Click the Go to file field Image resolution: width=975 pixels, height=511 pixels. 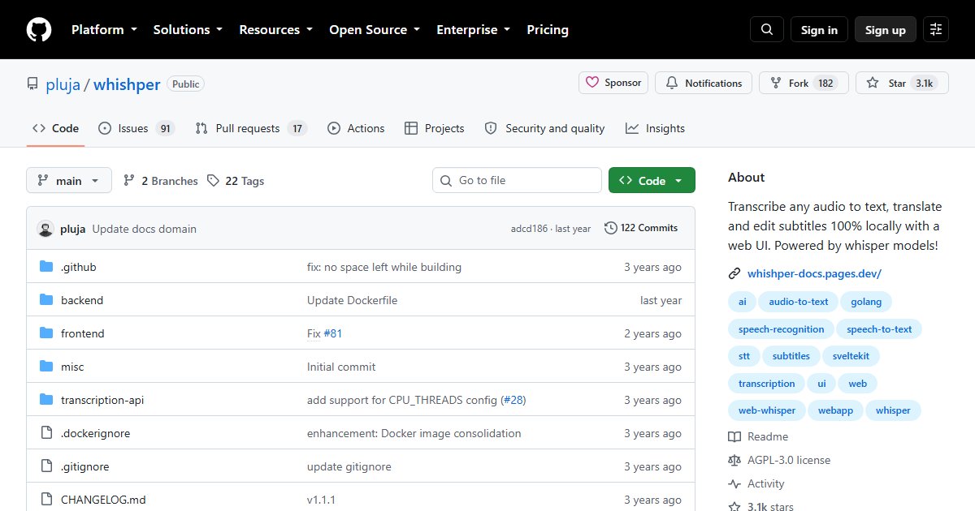click(517, 181)
